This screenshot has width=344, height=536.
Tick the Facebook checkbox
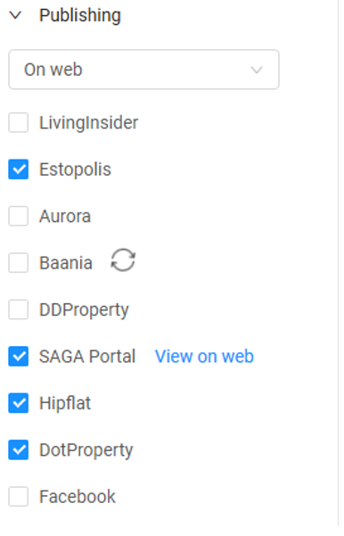point(19,497)
